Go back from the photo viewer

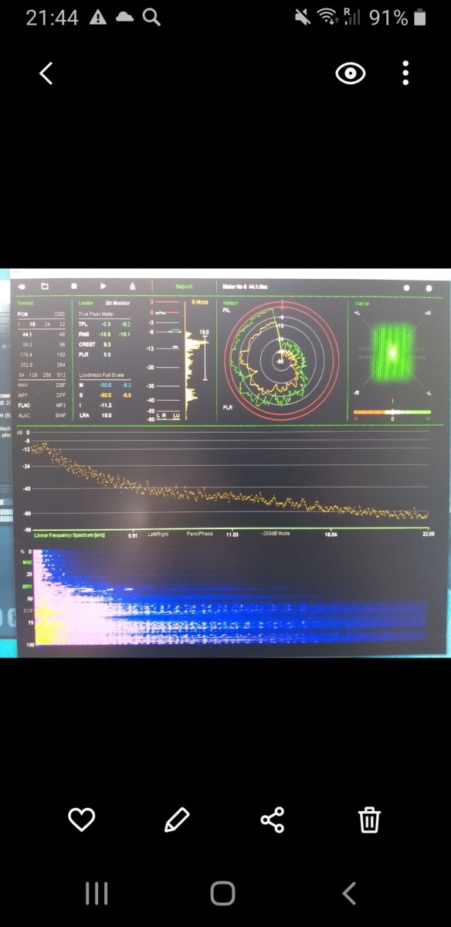coord(46,73)
